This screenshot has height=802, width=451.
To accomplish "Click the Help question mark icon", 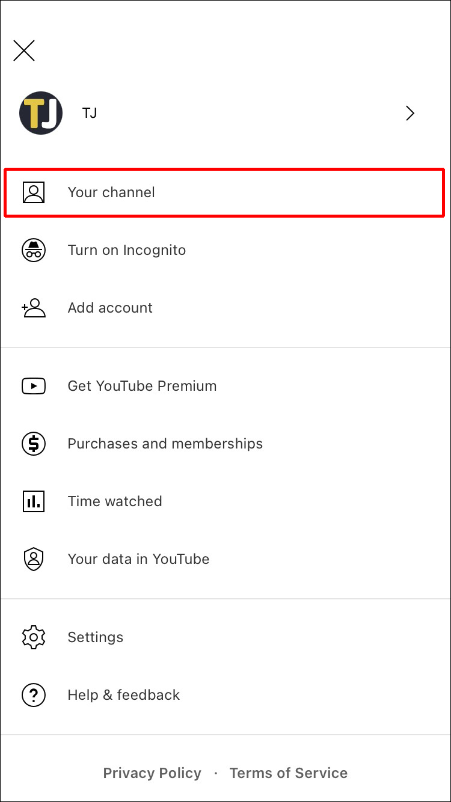I will point(34,695).
